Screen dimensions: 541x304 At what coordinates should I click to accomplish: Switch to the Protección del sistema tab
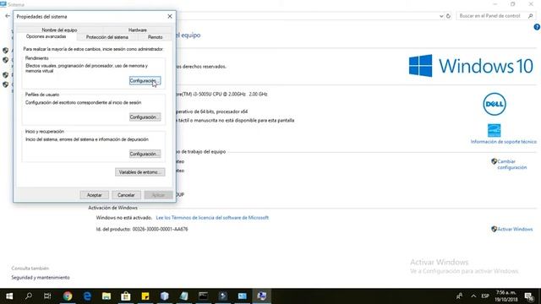107,37
